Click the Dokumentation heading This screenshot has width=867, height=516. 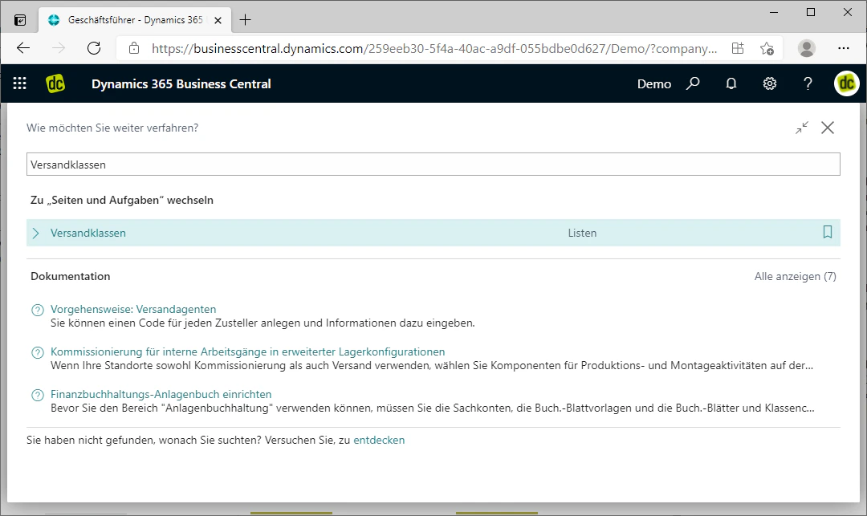coord(70,276)
